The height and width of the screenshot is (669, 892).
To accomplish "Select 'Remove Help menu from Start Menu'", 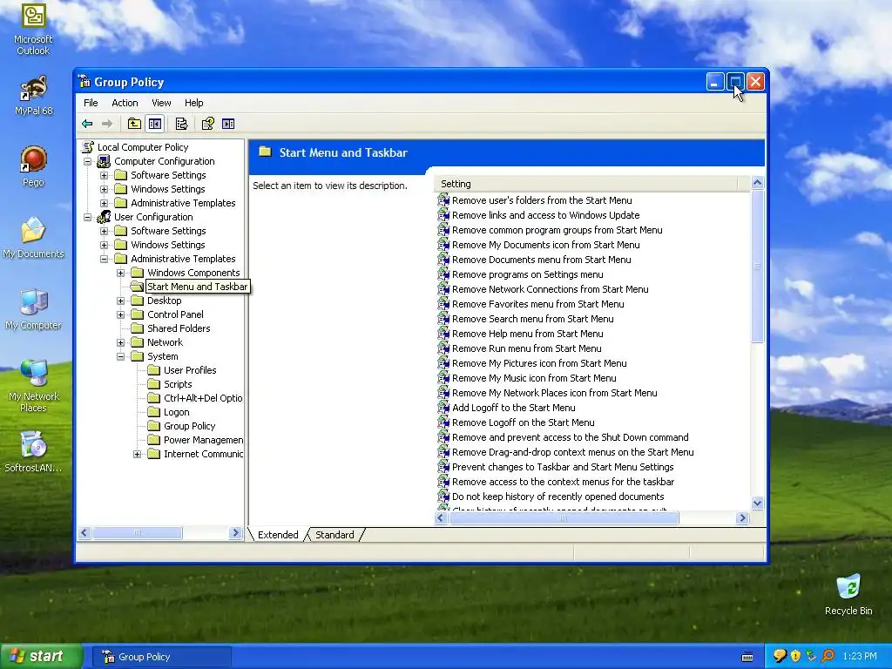I will 527,334.
